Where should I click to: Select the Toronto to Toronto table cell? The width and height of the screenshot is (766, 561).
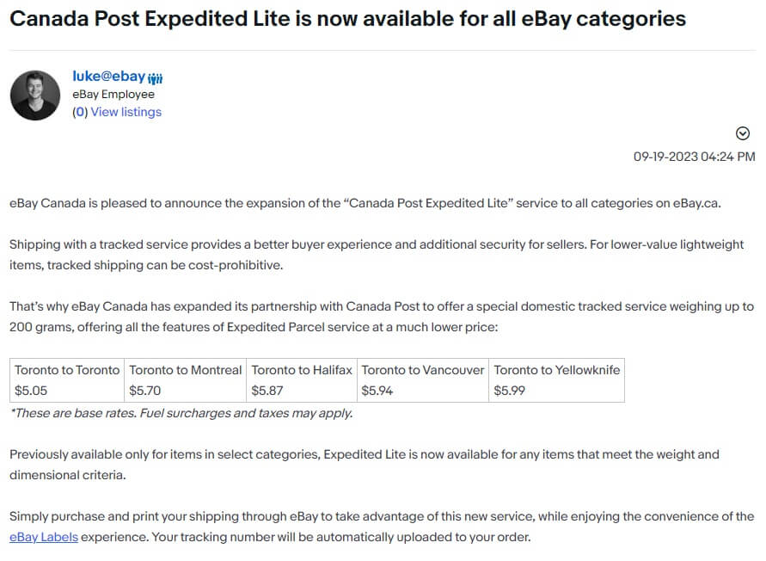pyautogui.click(x=67, y=370)
